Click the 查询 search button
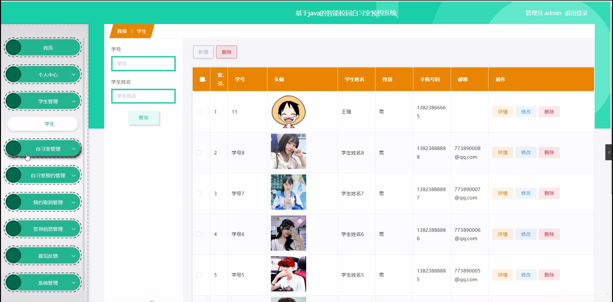 (x=143, y=118)
